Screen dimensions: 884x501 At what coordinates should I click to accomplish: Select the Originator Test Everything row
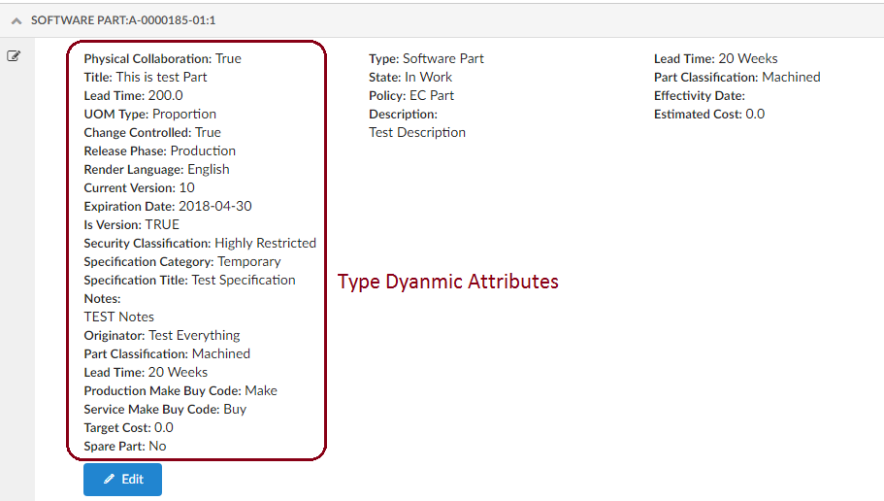[161, 335]
